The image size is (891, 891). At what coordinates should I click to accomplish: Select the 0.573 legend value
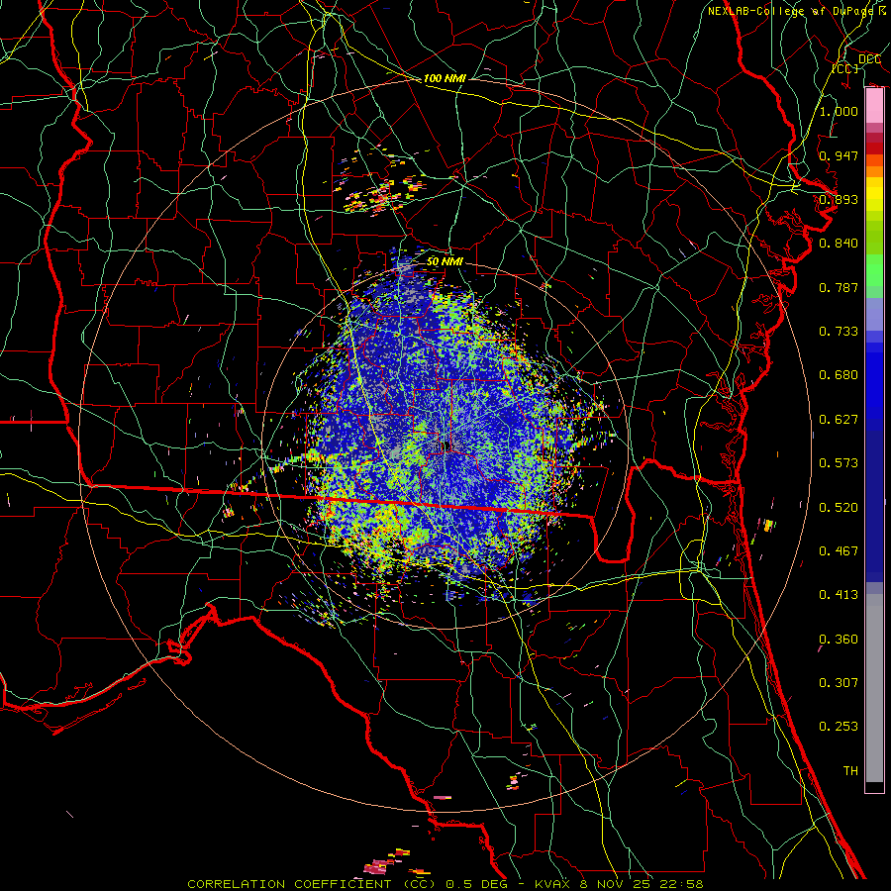click(839, 462)
